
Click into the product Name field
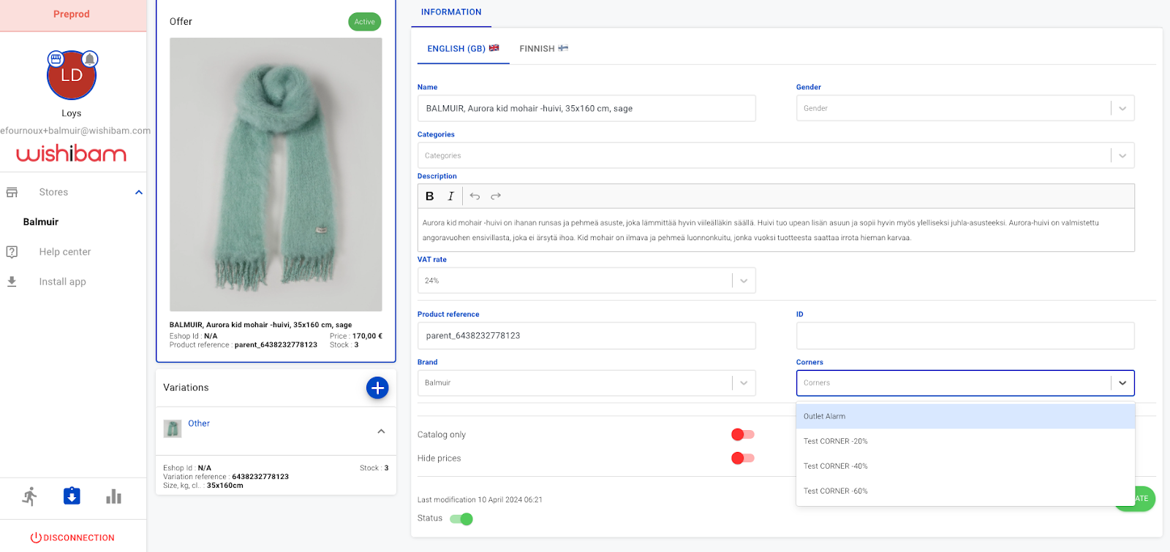586,108
